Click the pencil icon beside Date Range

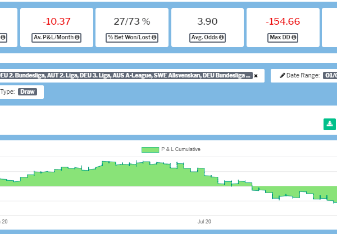tap(283, 75)
